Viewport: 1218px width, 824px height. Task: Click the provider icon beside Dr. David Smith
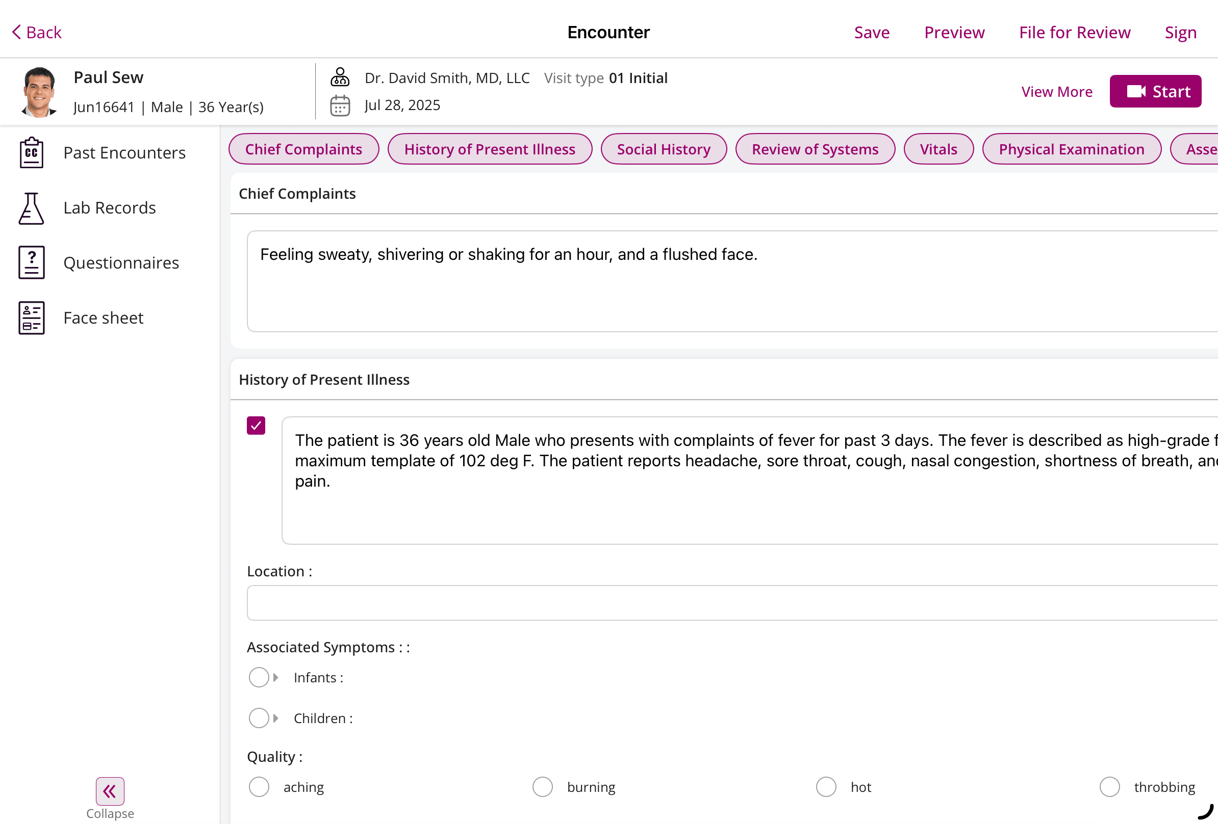point(340,77)
